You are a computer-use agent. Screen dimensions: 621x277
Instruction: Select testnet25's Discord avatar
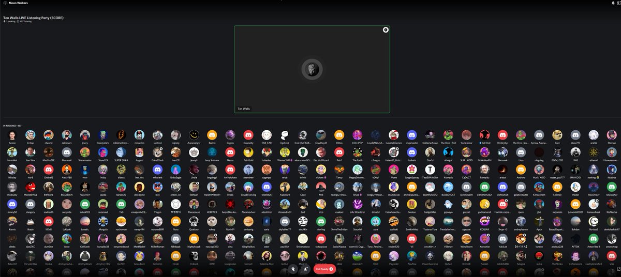(x=266, y=187)
